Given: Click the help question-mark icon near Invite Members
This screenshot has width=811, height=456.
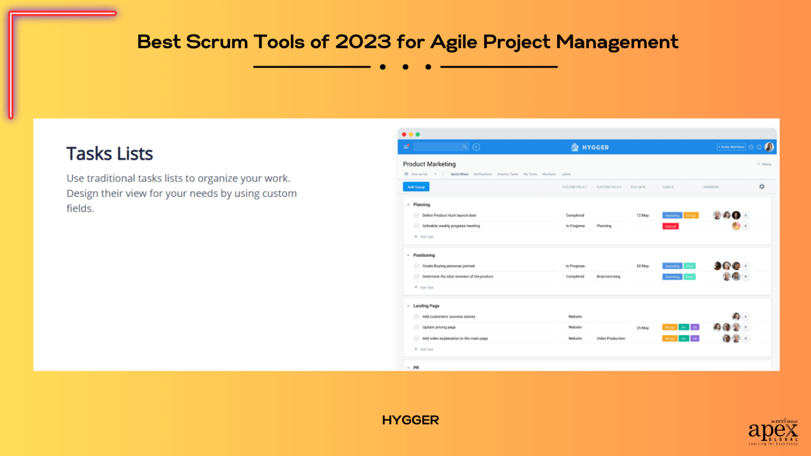Looking at the screenshot, I should (758, 147).
